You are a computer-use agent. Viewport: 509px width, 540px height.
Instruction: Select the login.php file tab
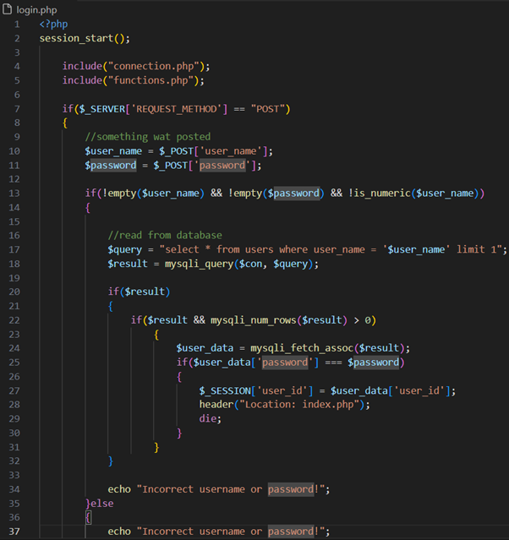tap(34, 8)
